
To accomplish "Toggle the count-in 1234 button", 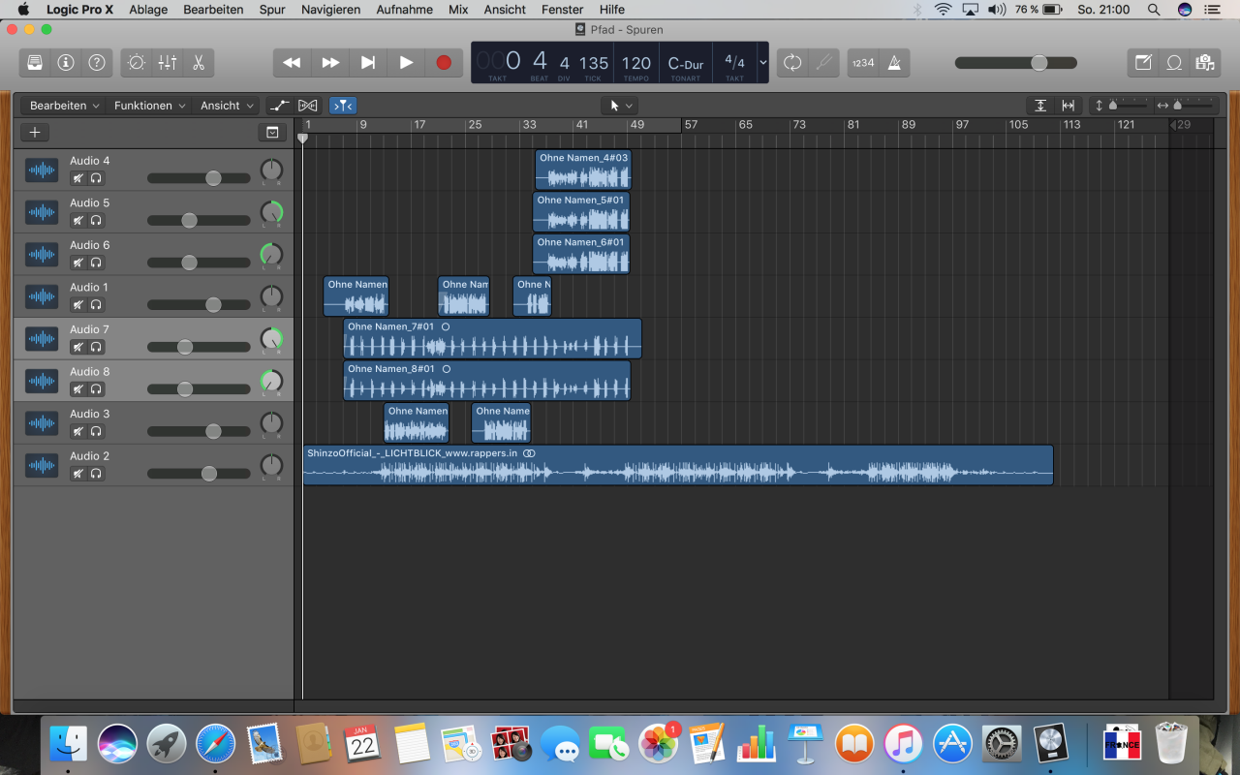I will pyautogui.click(x=862, y=63).
